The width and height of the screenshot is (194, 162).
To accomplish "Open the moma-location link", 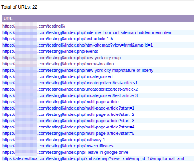I will tap(58, 64).
